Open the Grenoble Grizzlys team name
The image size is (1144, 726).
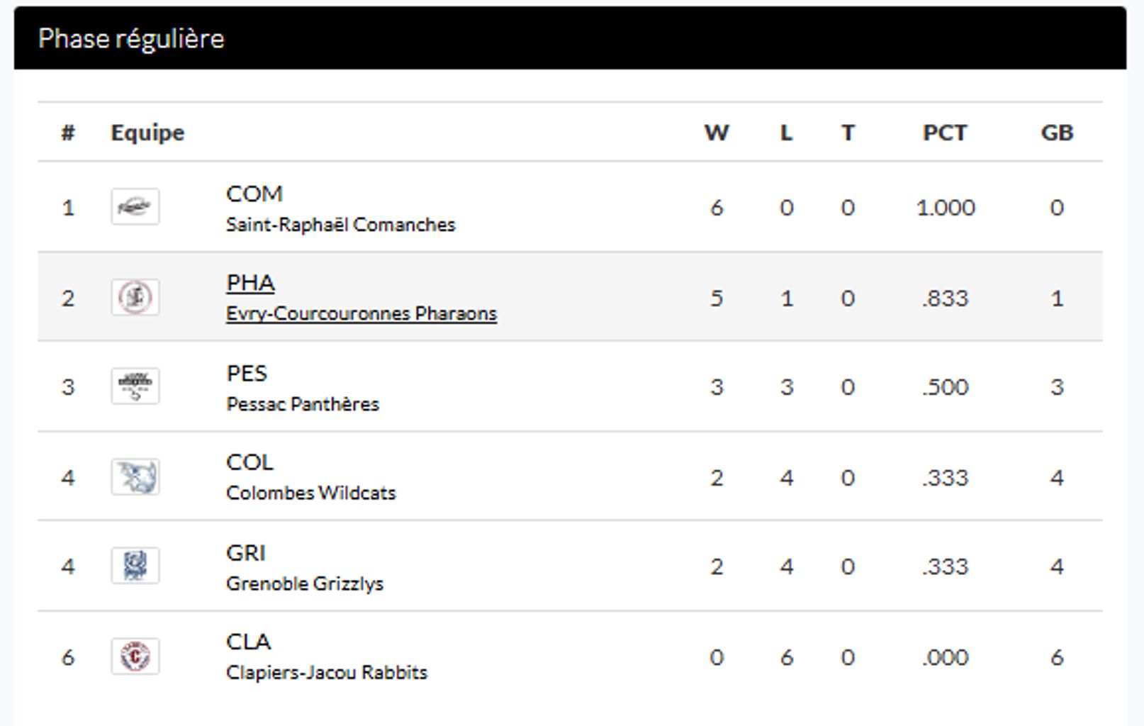point(304,583)
